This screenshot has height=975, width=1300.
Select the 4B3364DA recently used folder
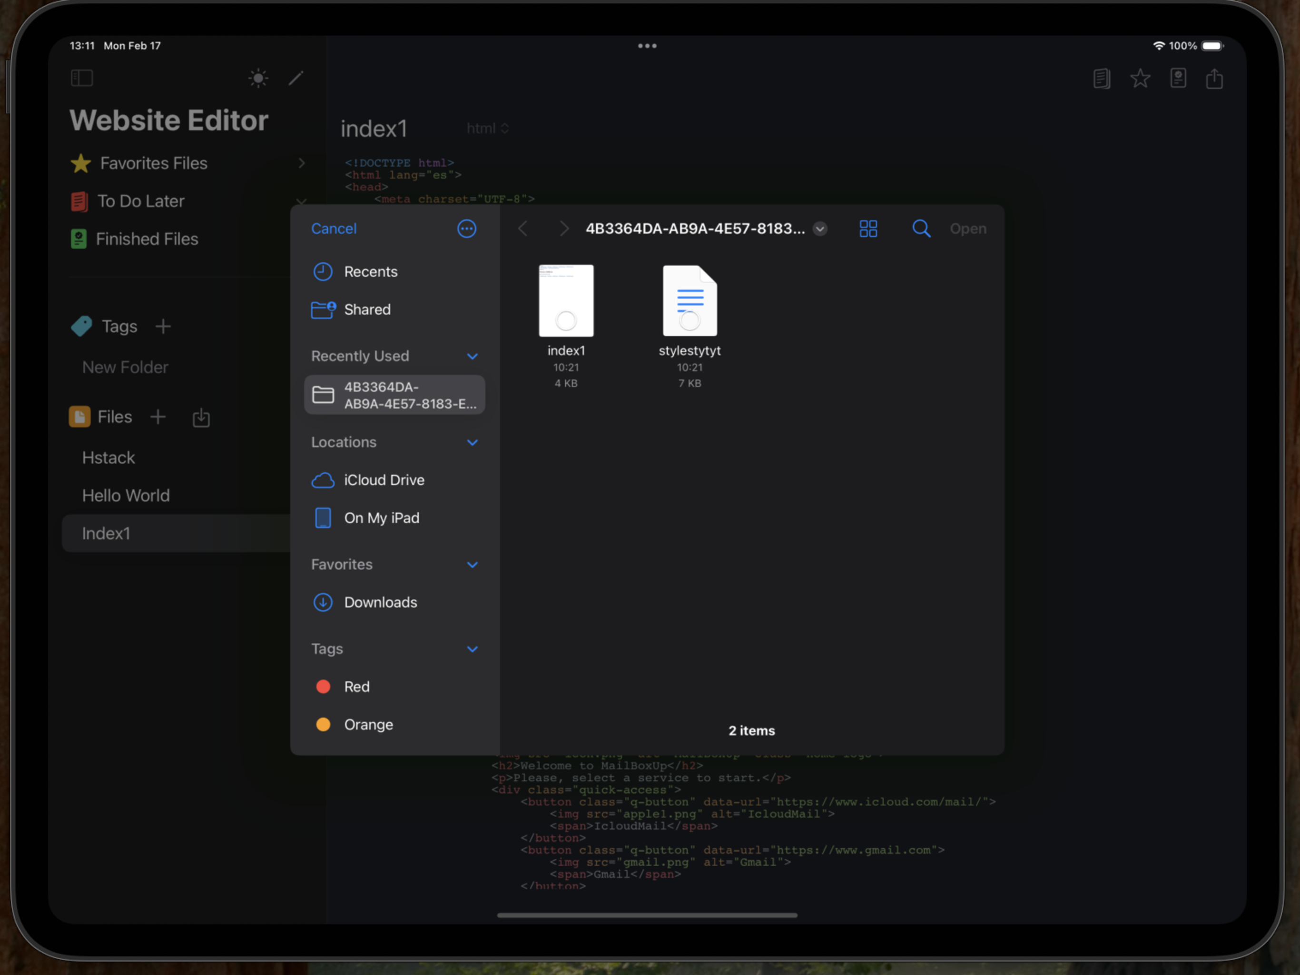[x=394, y=395]
